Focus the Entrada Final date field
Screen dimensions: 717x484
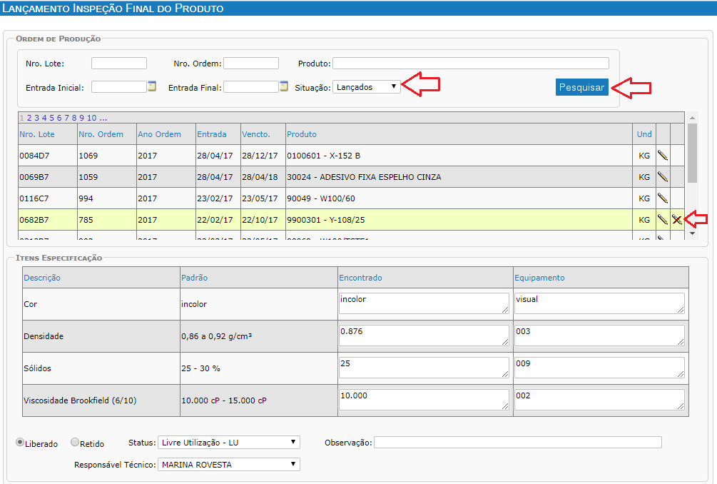tap(251, 86)
